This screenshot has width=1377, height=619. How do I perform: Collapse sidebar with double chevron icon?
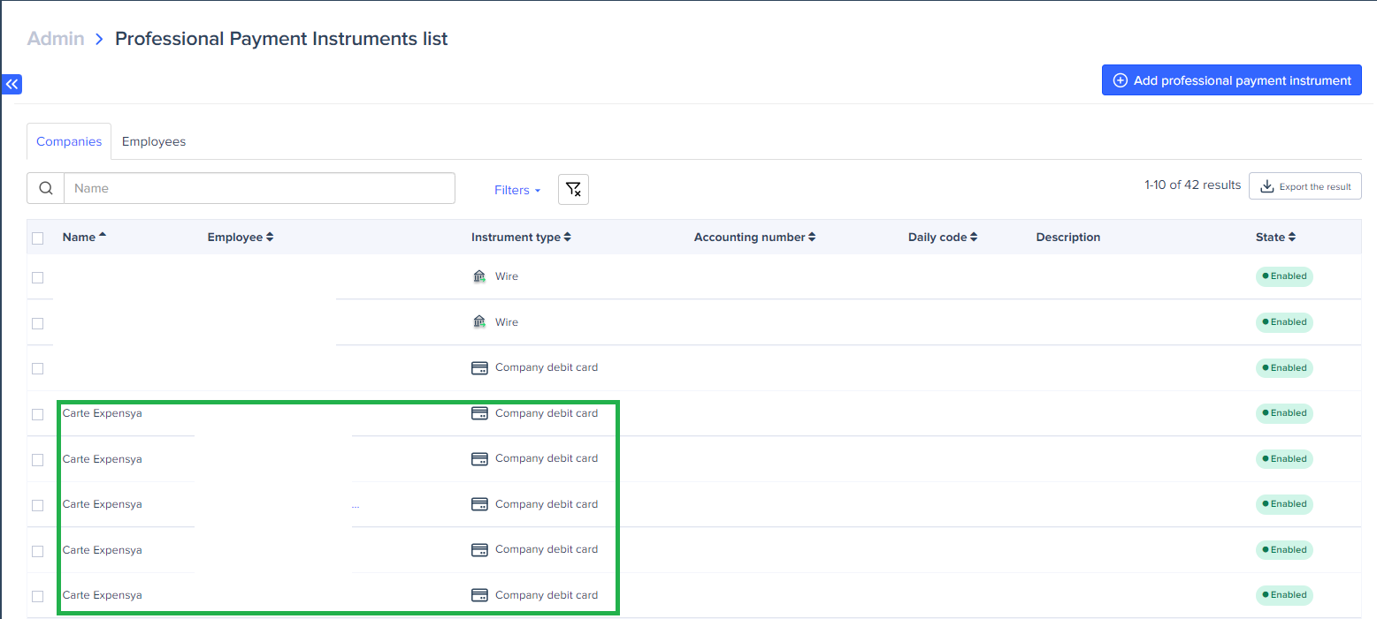tap(11, 84)
